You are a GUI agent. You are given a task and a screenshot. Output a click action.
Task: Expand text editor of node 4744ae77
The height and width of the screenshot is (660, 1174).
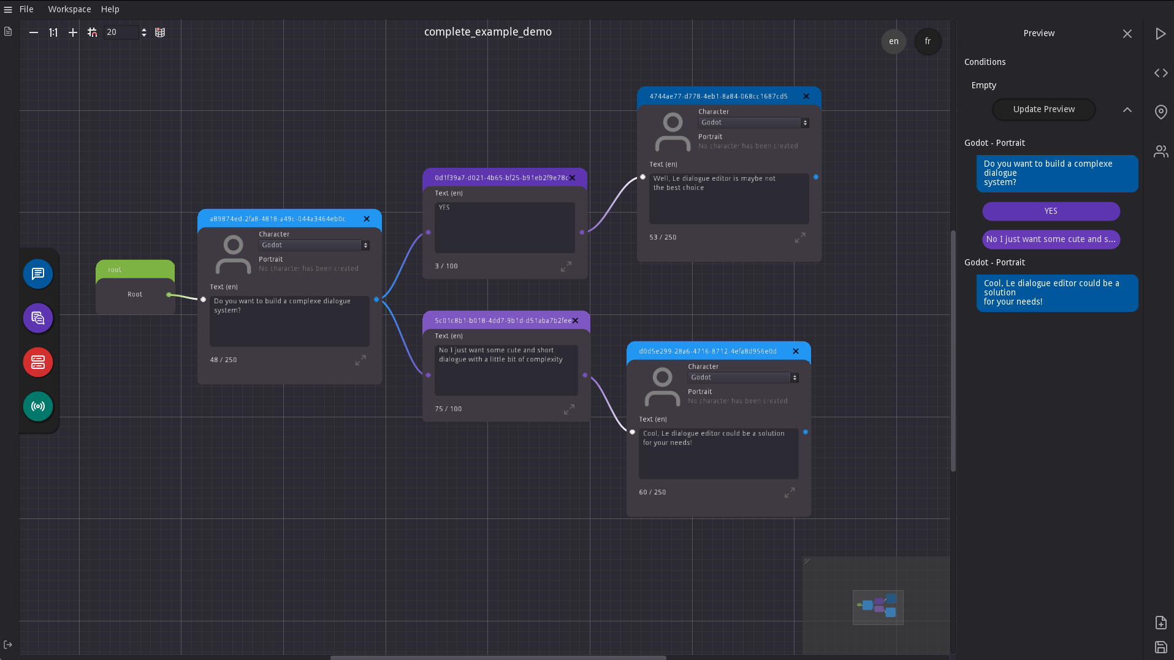[800, 238]
